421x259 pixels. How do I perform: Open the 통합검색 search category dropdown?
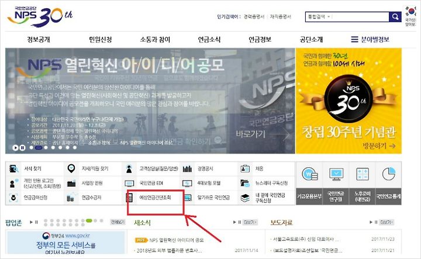(x=319, y=16)
